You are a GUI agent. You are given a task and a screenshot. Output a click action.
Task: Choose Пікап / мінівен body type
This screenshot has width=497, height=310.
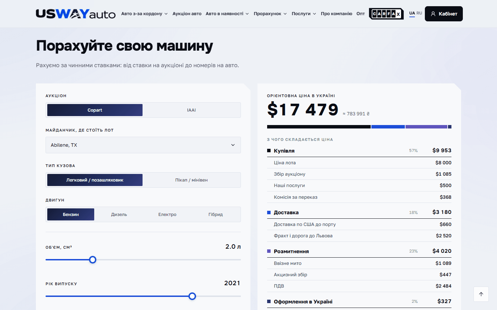[x=192, y=180]
